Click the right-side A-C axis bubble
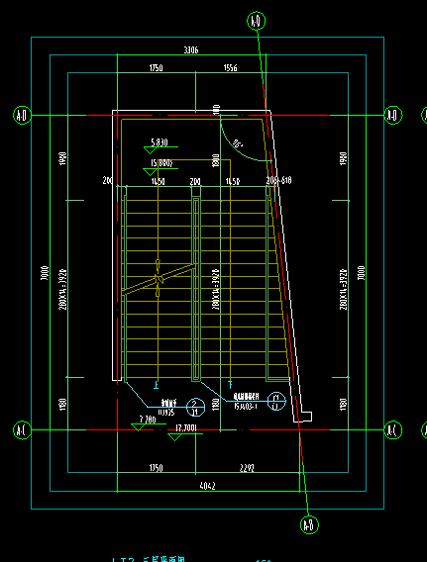The width and height of the screenshot is (427, 562). coord(393,429)
